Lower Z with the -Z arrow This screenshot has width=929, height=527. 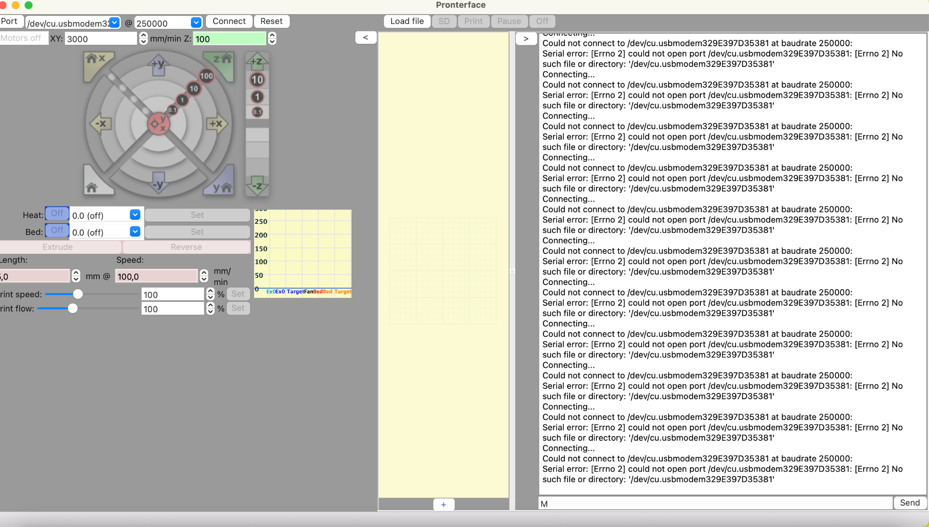click(257, 185)
